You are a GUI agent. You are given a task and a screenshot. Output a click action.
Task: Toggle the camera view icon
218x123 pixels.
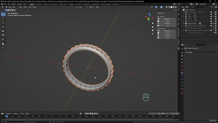pos(153,30)
